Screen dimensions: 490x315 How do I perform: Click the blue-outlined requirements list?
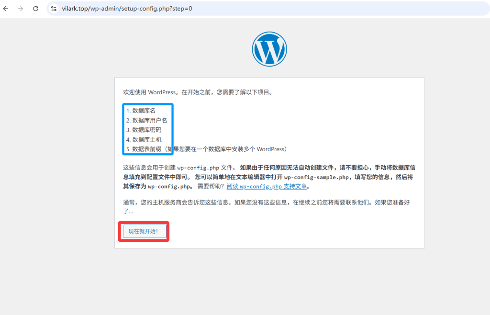pyautogui.click(x=148, y=129)
